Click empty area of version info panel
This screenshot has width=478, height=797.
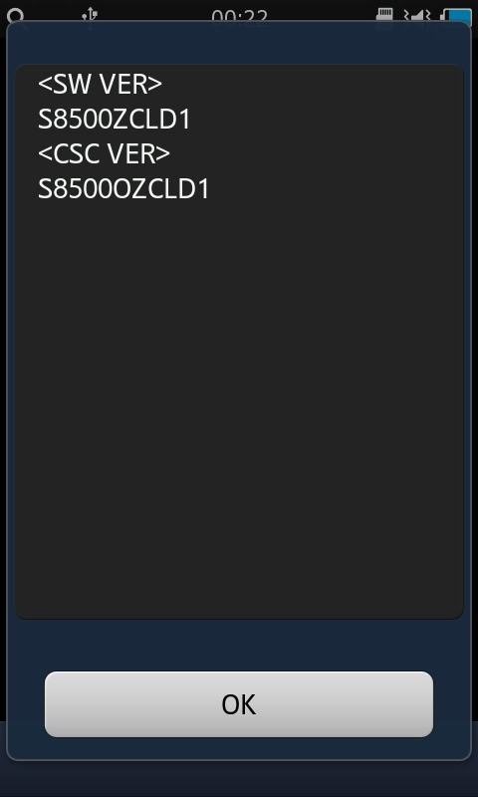tap(239, 406)
